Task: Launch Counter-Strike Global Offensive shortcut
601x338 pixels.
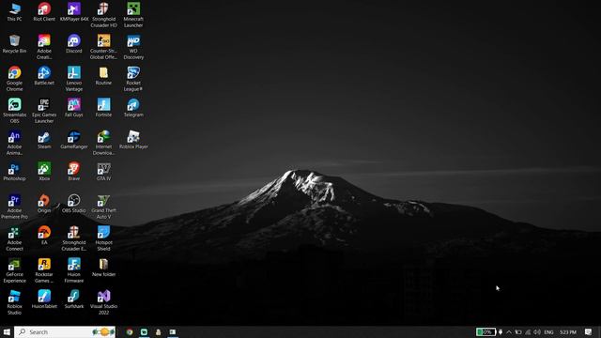Action: (103, 47)
